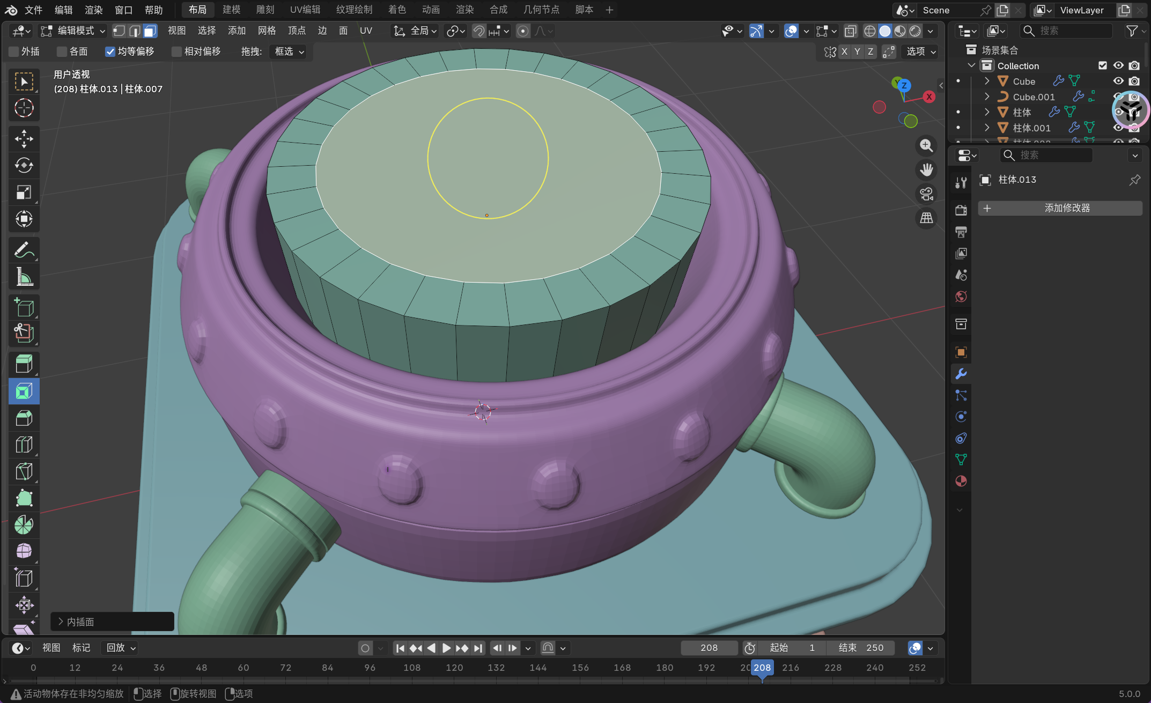Choose the Bevel tool

click(24, 418)
